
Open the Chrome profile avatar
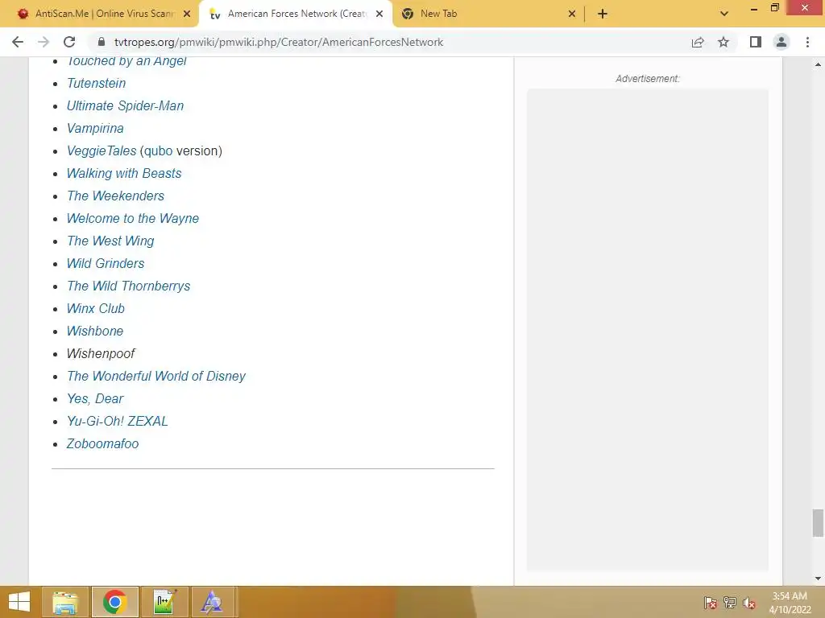click(x=781, y=42)
